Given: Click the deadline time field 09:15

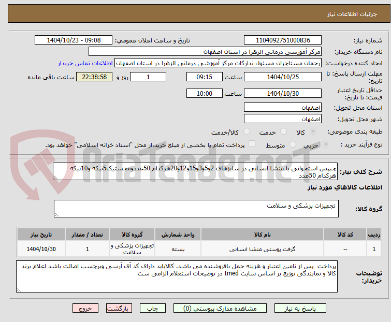Looking at the screenshot, I should [204, 77].
